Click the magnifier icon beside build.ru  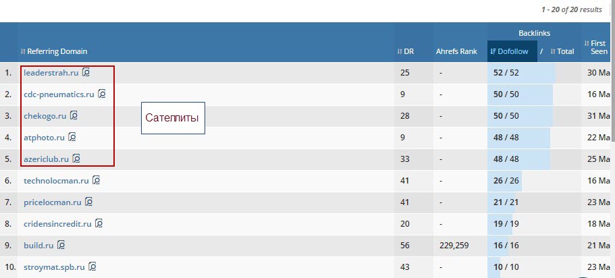pyautogui.click(x=61, y=245)
